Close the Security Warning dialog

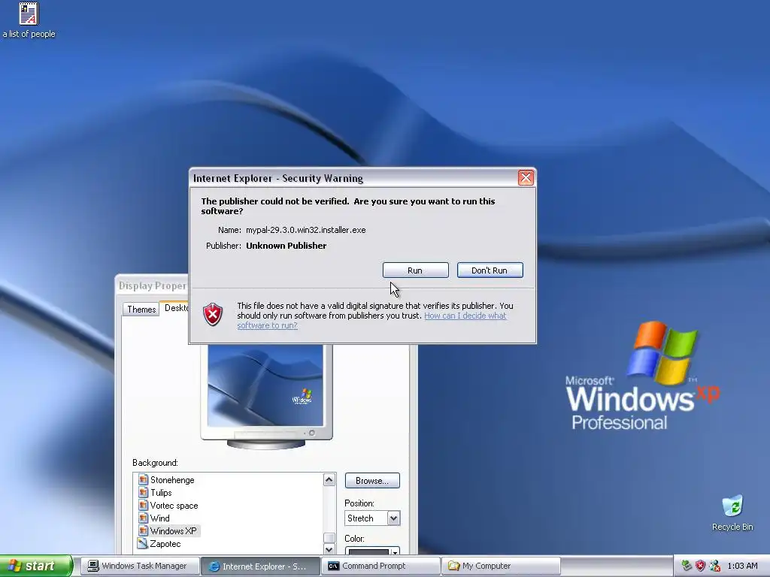[x=526, y=177]
